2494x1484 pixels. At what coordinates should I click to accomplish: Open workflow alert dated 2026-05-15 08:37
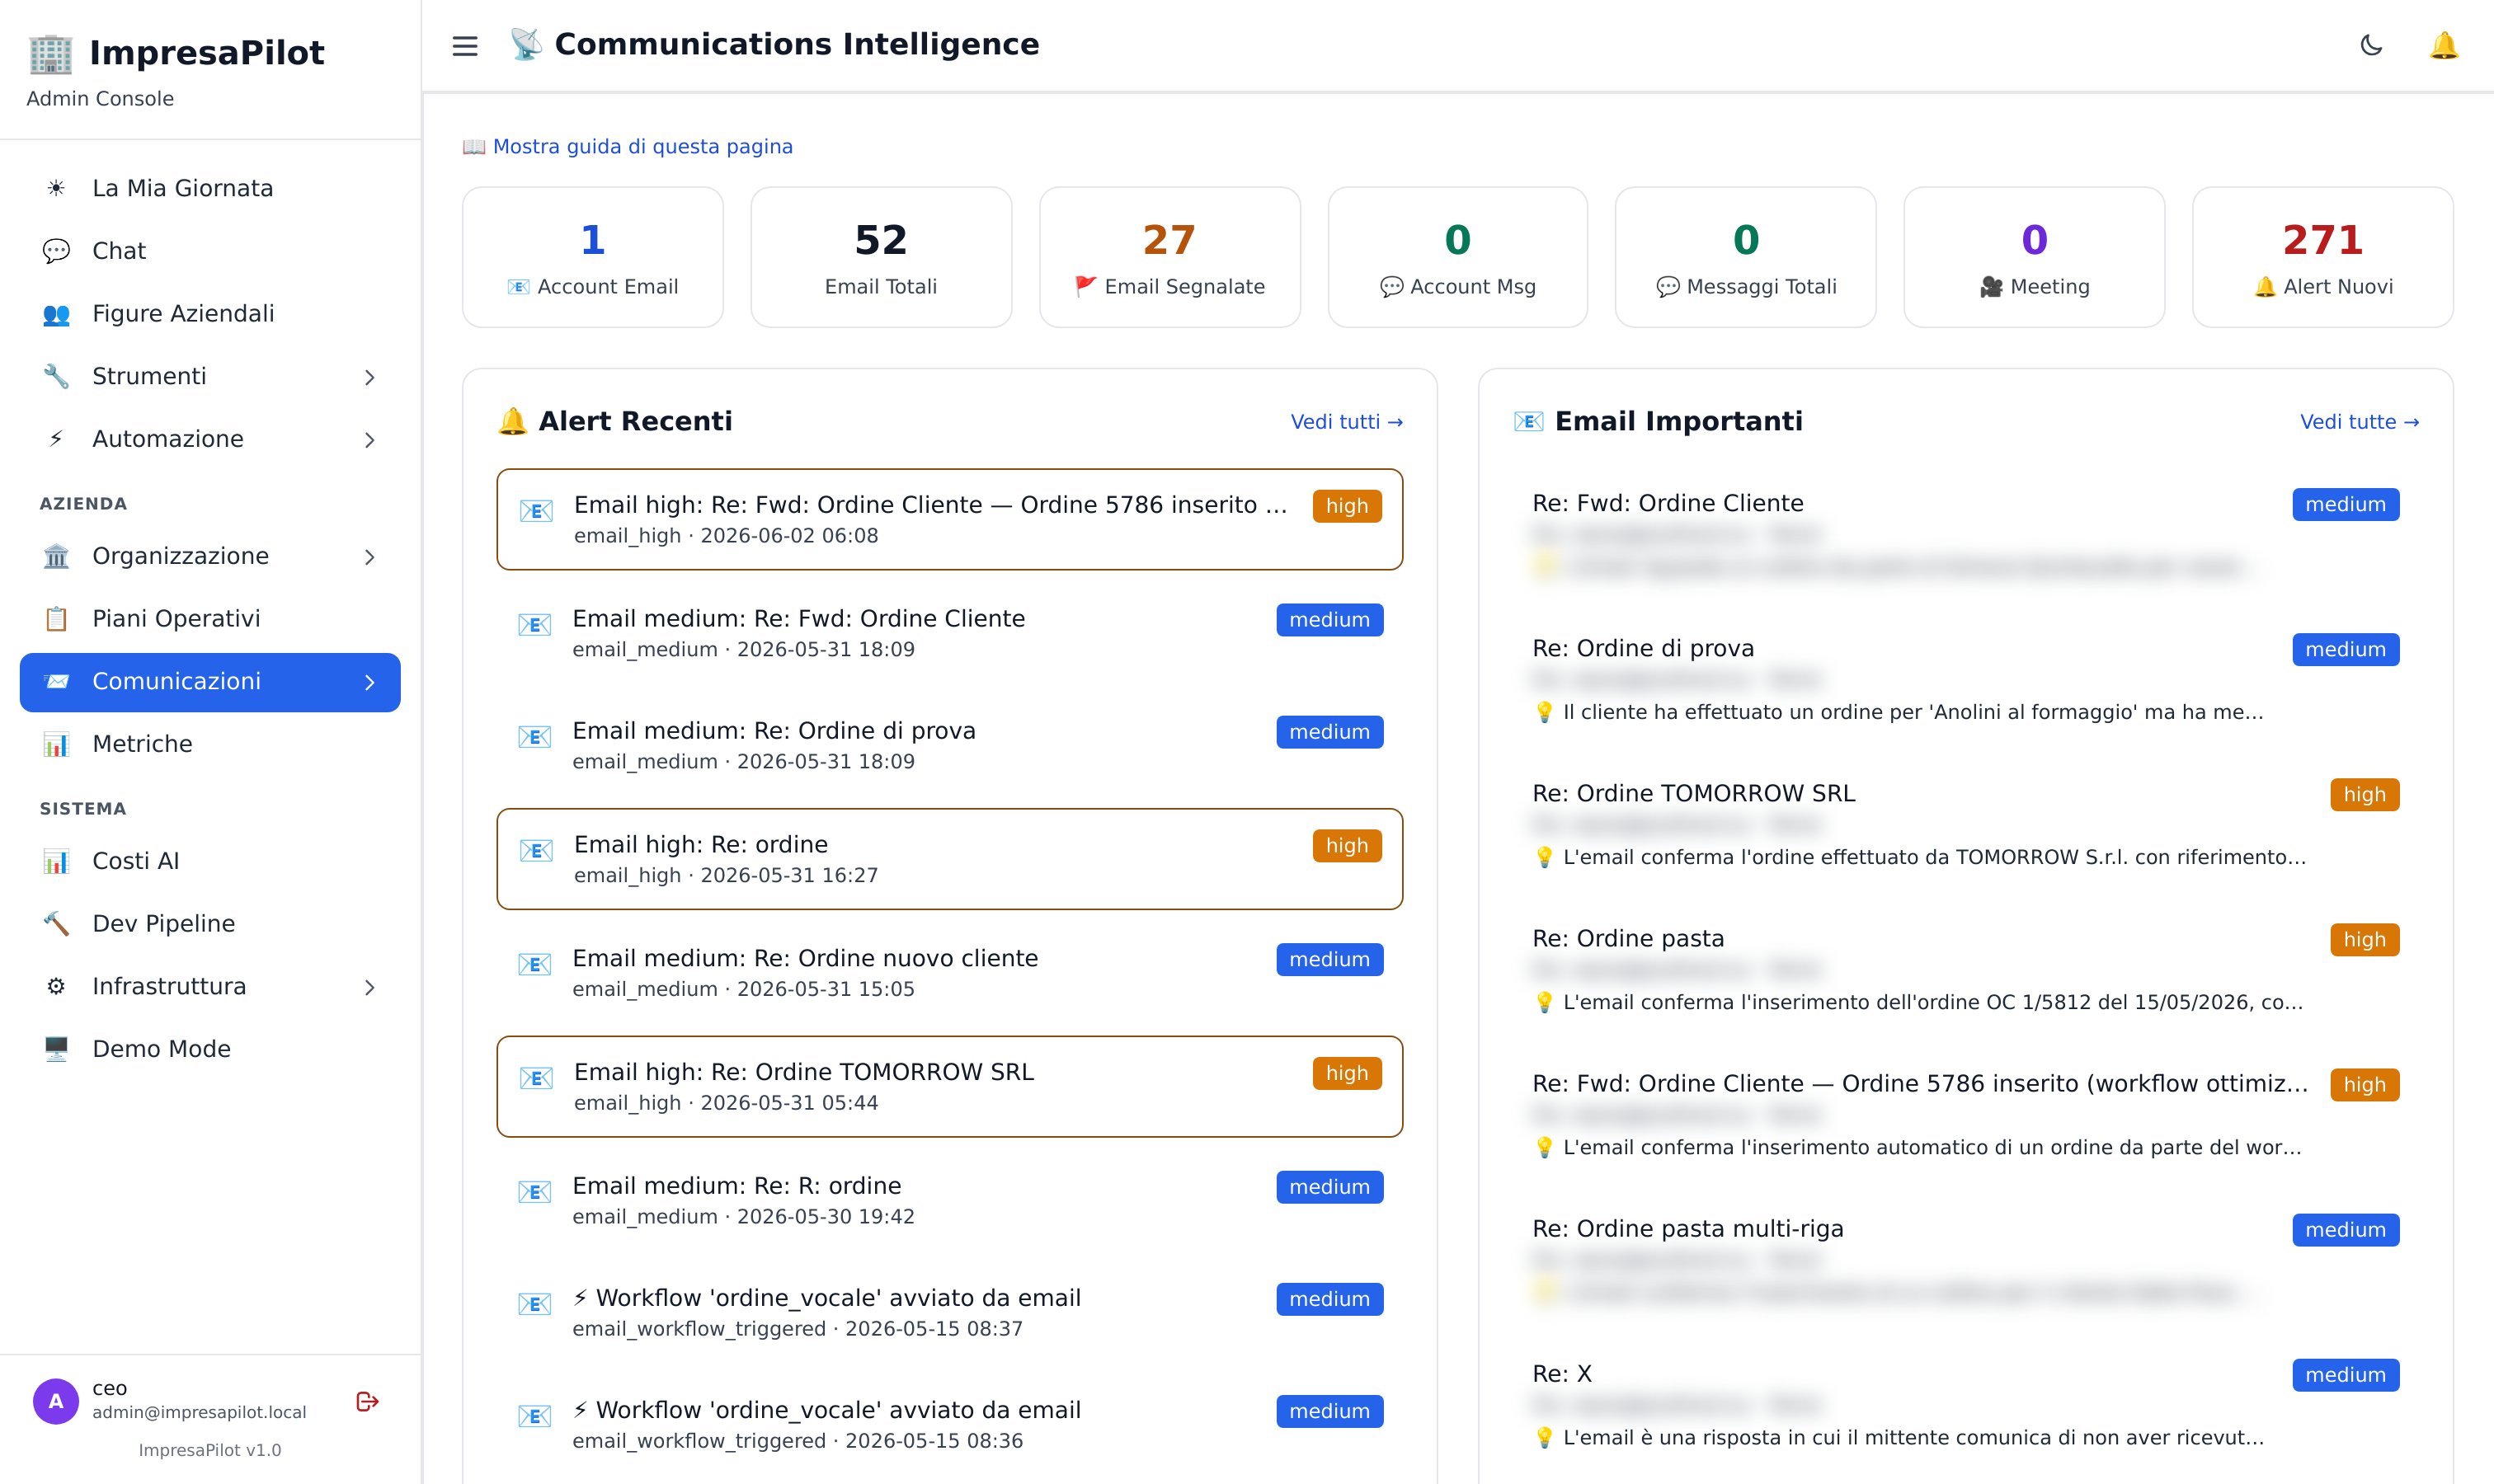[949, 1312]
